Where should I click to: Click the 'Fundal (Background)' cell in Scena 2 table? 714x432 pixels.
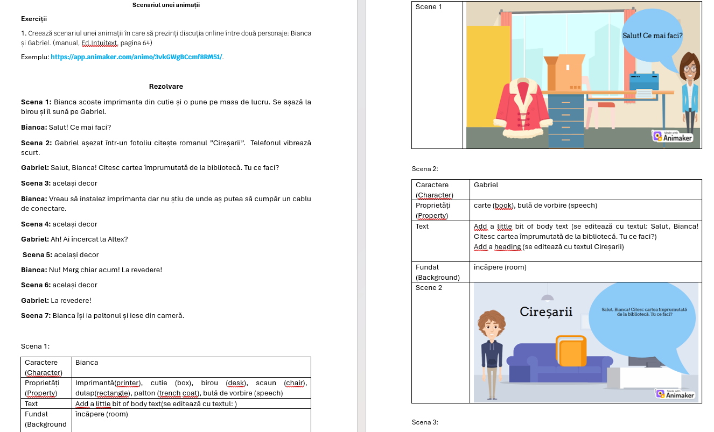point(440,272)
